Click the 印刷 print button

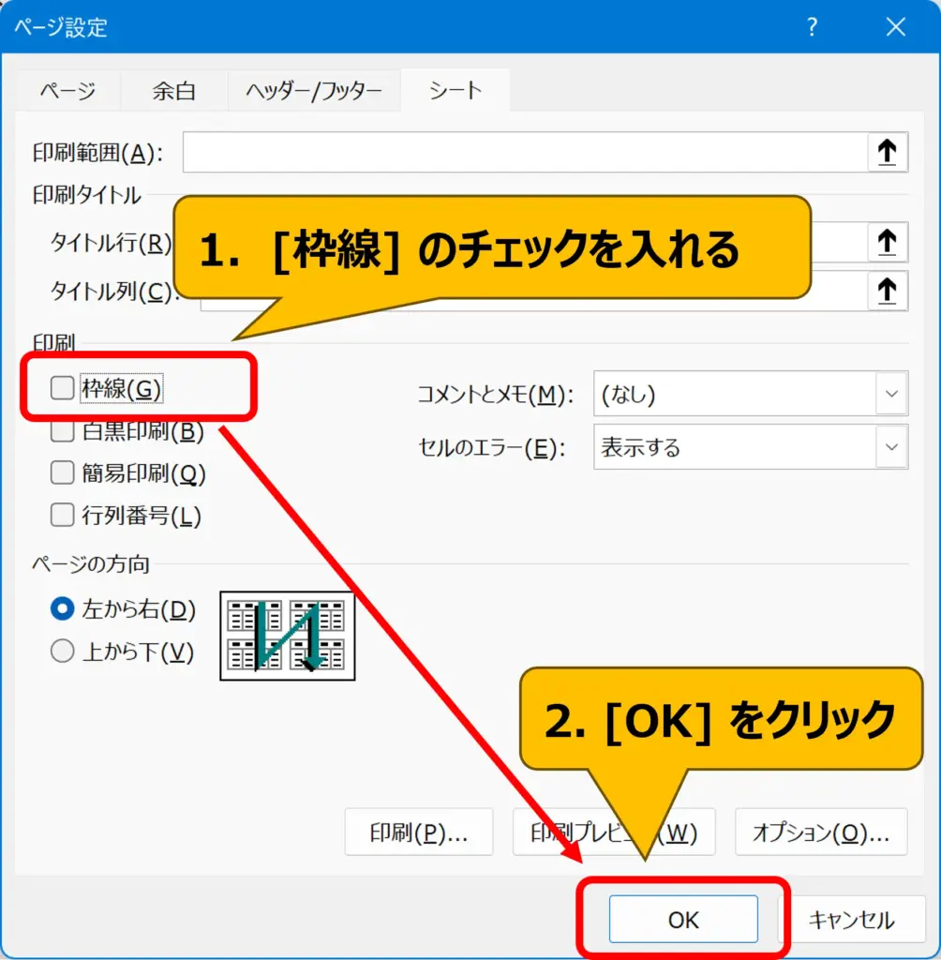point(418,832)
